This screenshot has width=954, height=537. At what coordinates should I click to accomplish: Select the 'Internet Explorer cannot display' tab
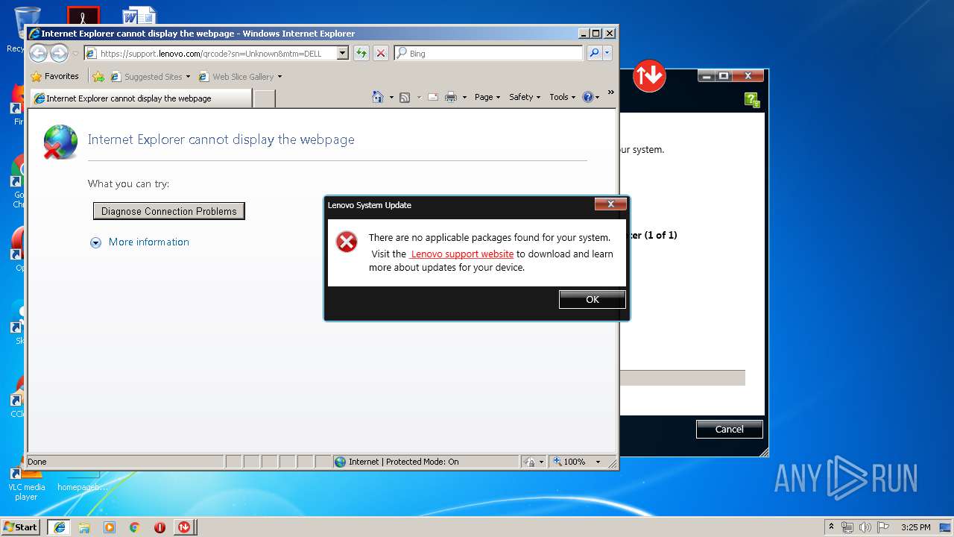pyautogui.click(x=140, y=98)
